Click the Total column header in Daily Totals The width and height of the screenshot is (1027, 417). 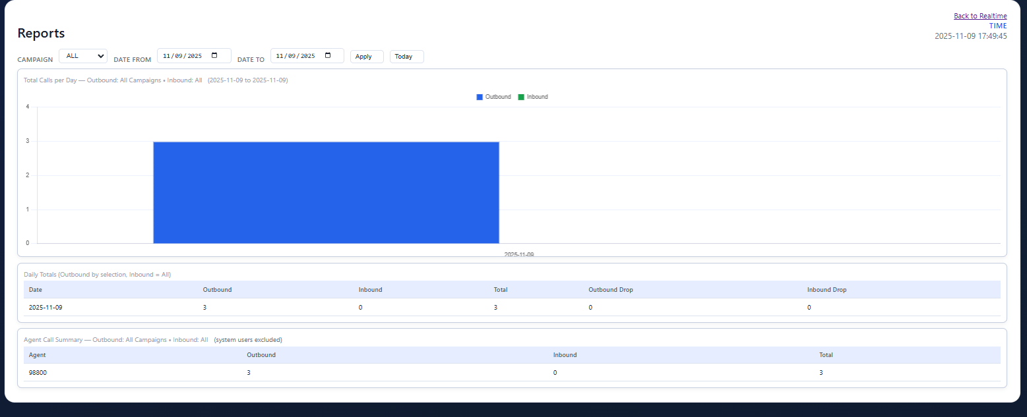point(501,289)
